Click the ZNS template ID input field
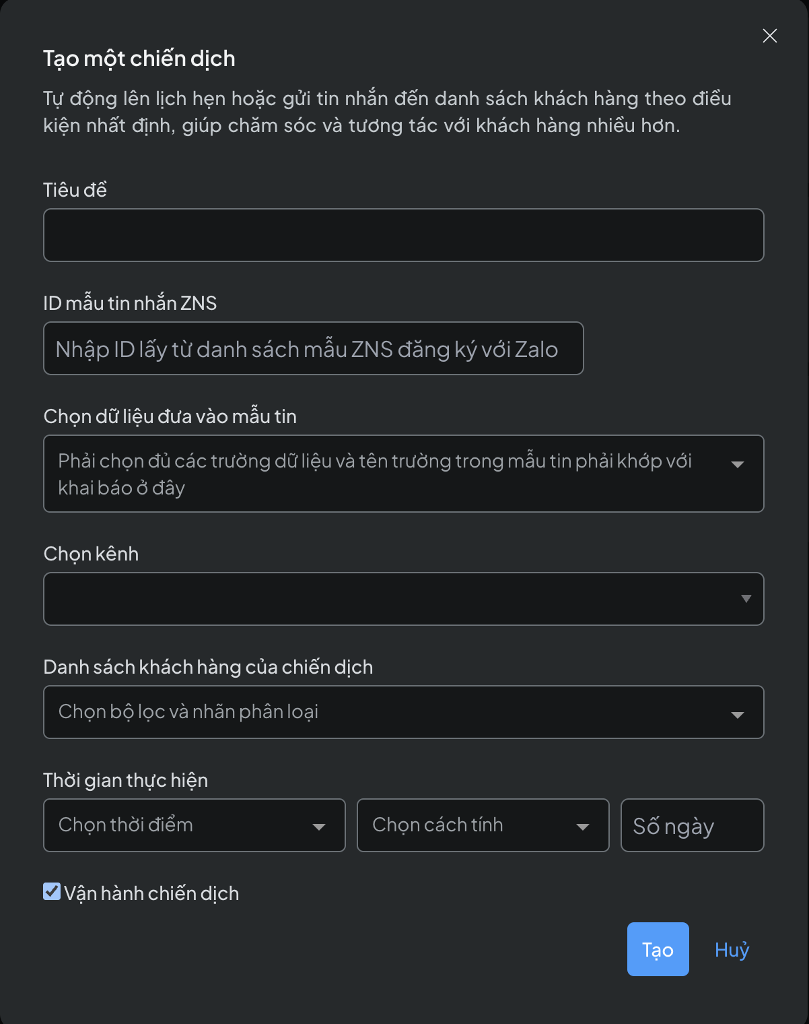 point(313,348)
